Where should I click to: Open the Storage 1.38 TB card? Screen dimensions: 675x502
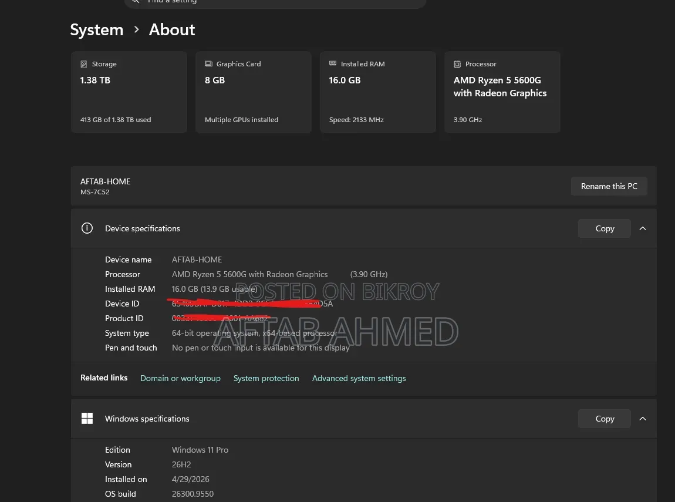(x=129, y=92)
